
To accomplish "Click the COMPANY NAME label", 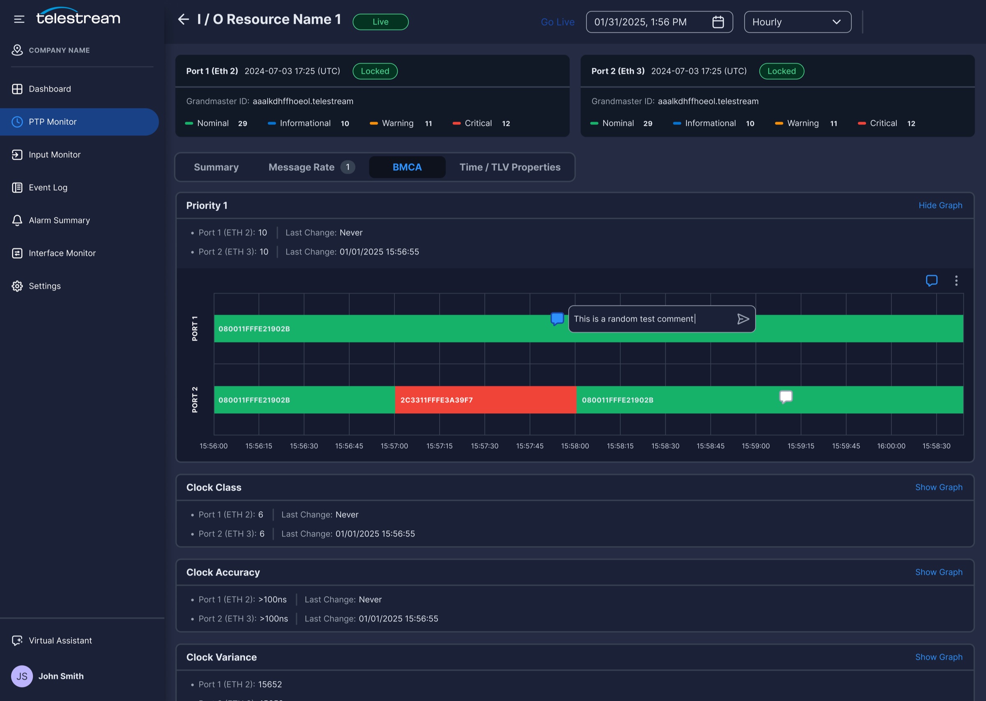I will 59,51.
